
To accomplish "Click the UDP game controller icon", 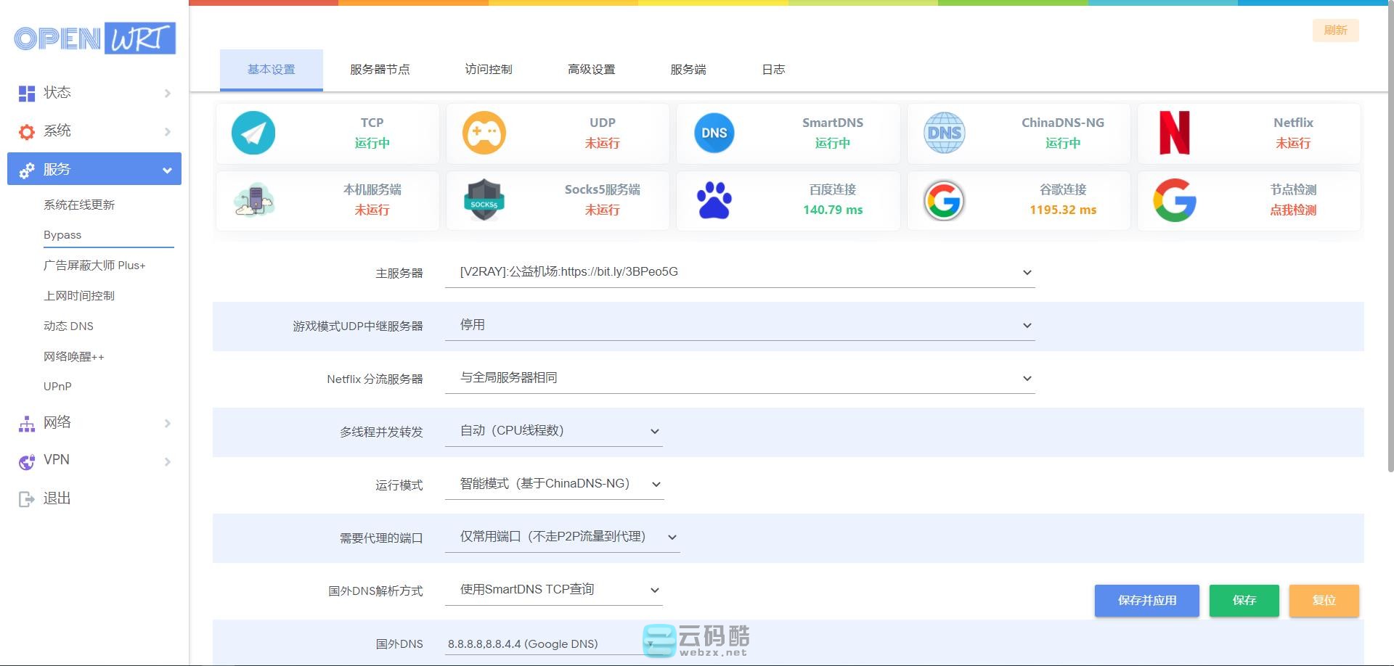I will pyautogui.click(x=484, y=133).
